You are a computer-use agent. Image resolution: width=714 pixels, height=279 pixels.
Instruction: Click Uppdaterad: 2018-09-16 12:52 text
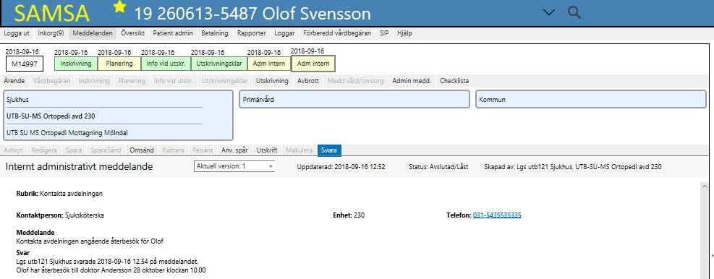(341, 167)
